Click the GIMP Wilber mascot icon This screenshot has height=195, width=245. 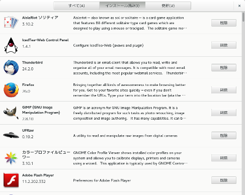(11, 113)
